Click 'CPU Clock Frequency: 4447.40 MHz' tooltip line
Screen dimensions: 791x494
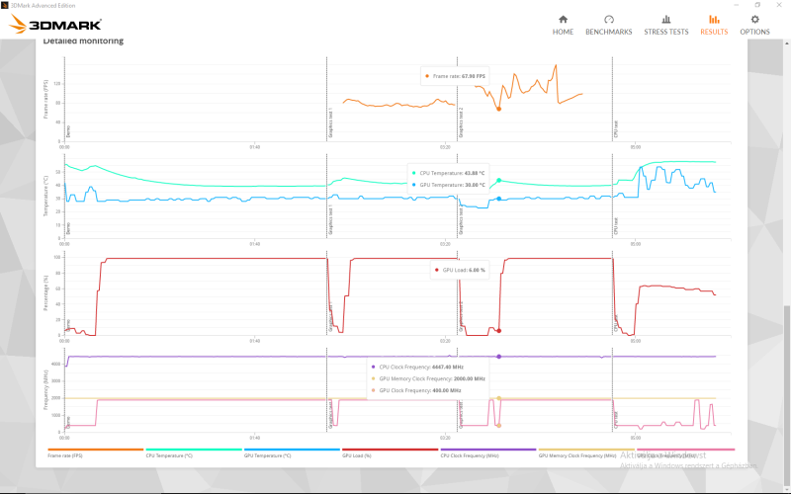(x=417, y=367)
